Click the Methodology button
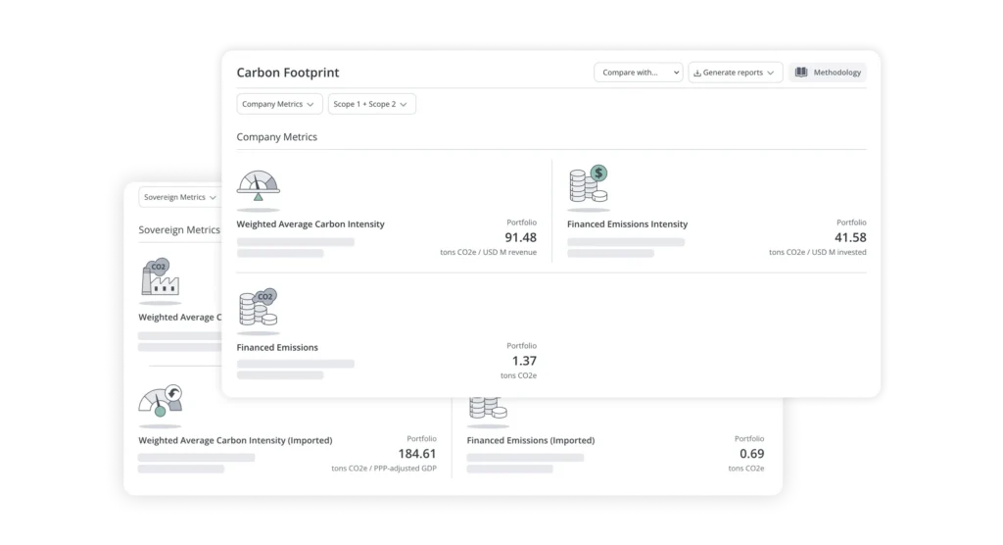 click(828, 73)
